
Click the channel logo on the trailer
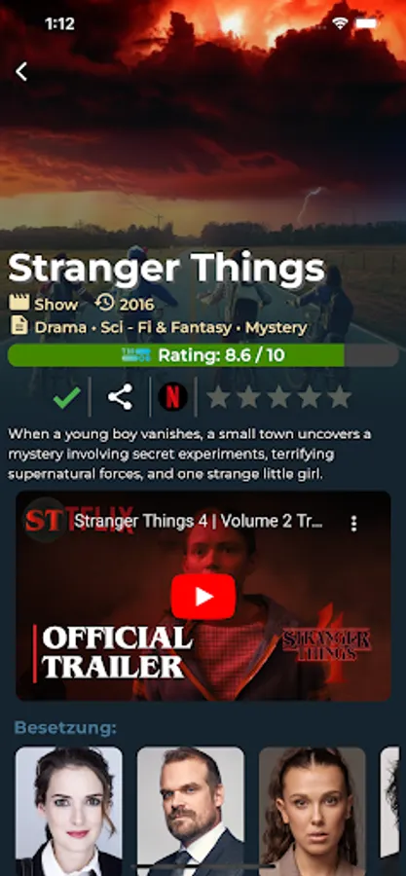coord(46,520)
